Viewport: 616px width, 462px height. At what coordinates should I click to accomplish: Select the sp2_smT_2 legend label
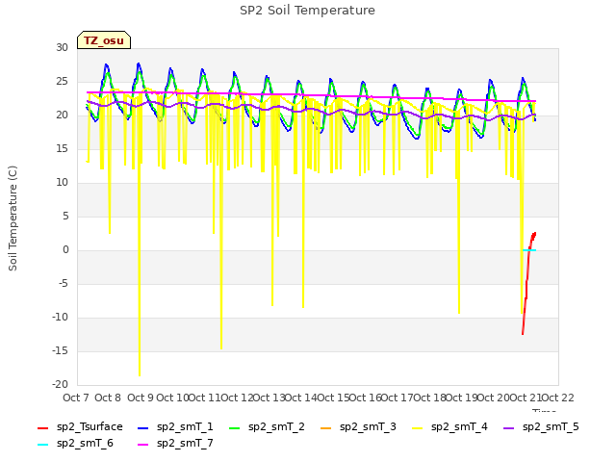(x=276, y=427)
